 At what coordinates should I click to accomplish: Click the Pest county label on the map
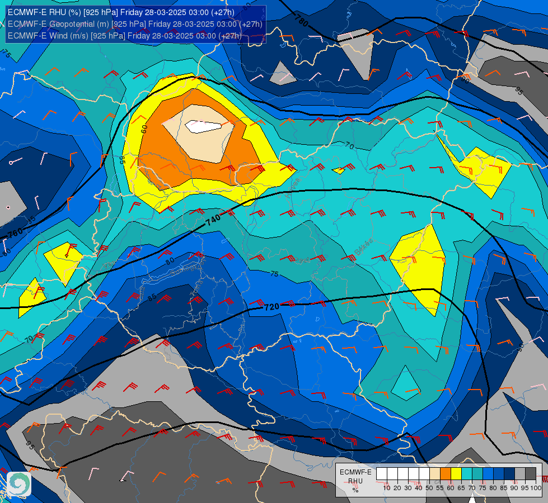point(302,260)
